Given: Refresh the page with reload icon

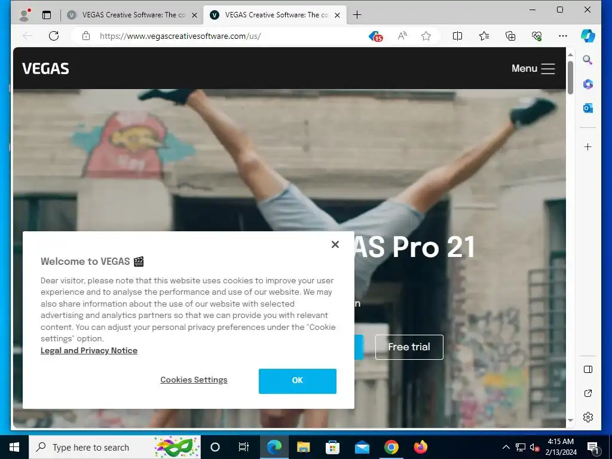Looking at the screenshot, I should click(x=54, y=36).
